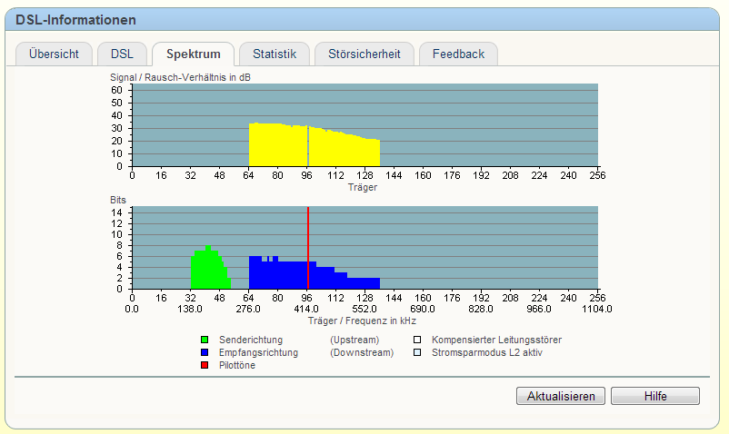This screenshot has width=729, height=434.
Task: Click the 414.0 frequency axis value
Action: pos(306,309)
